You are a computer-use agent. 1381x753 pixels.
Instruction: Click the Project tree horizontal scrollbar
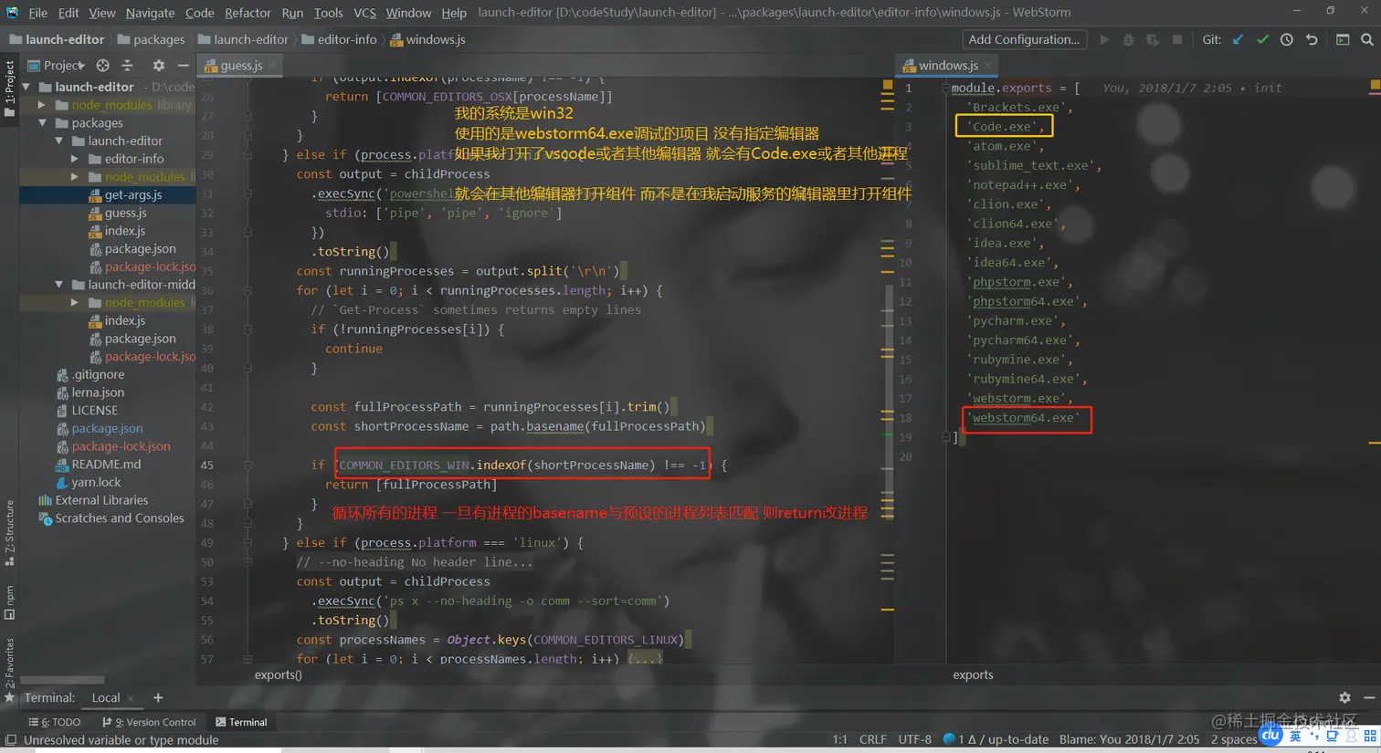pyautogui.click(x=62, y=680)
